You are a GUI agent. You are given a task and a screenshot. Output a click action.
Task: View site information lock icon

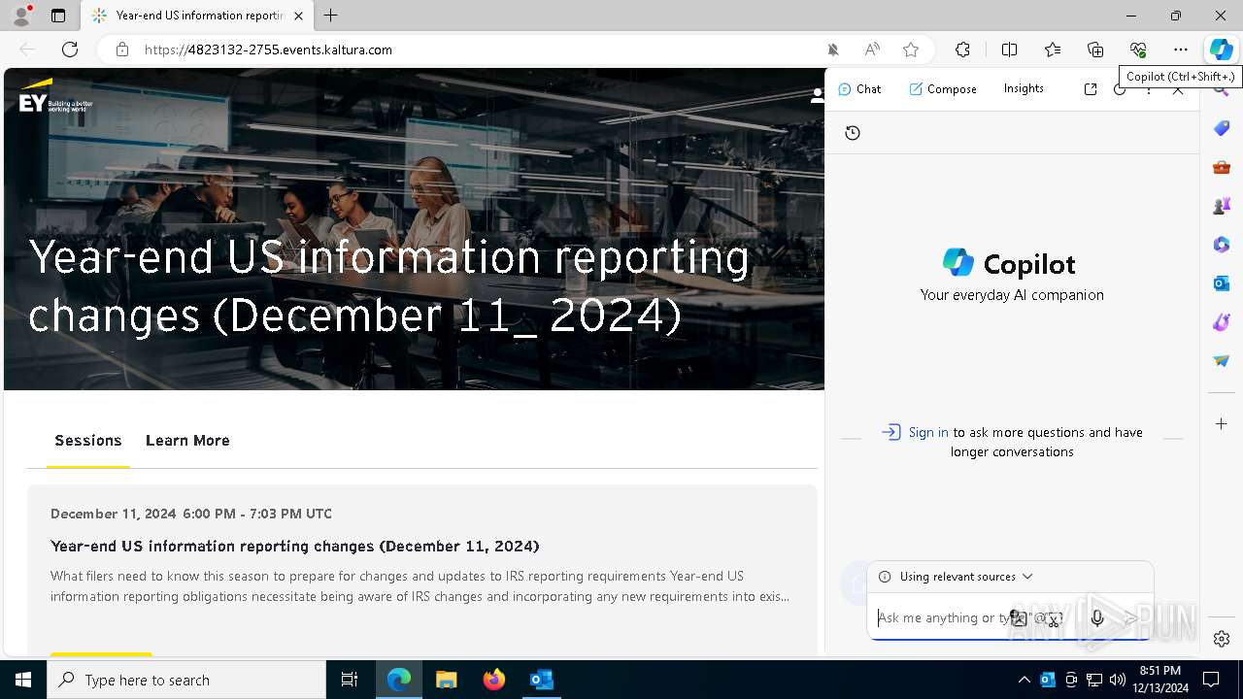coord(122,50)
